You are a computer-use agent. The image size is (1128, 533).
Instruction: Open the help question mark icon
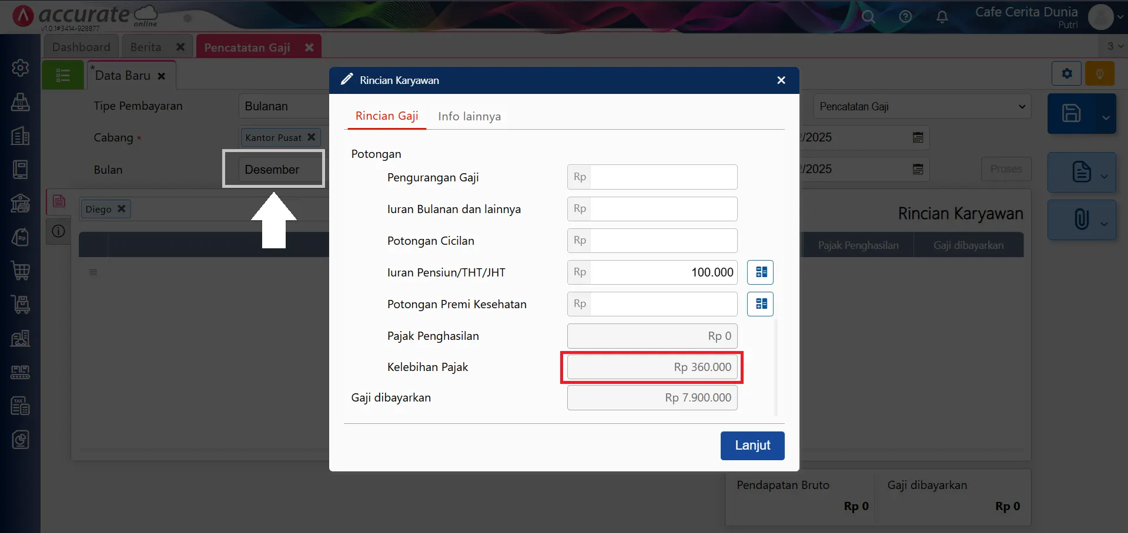[905, 16]
